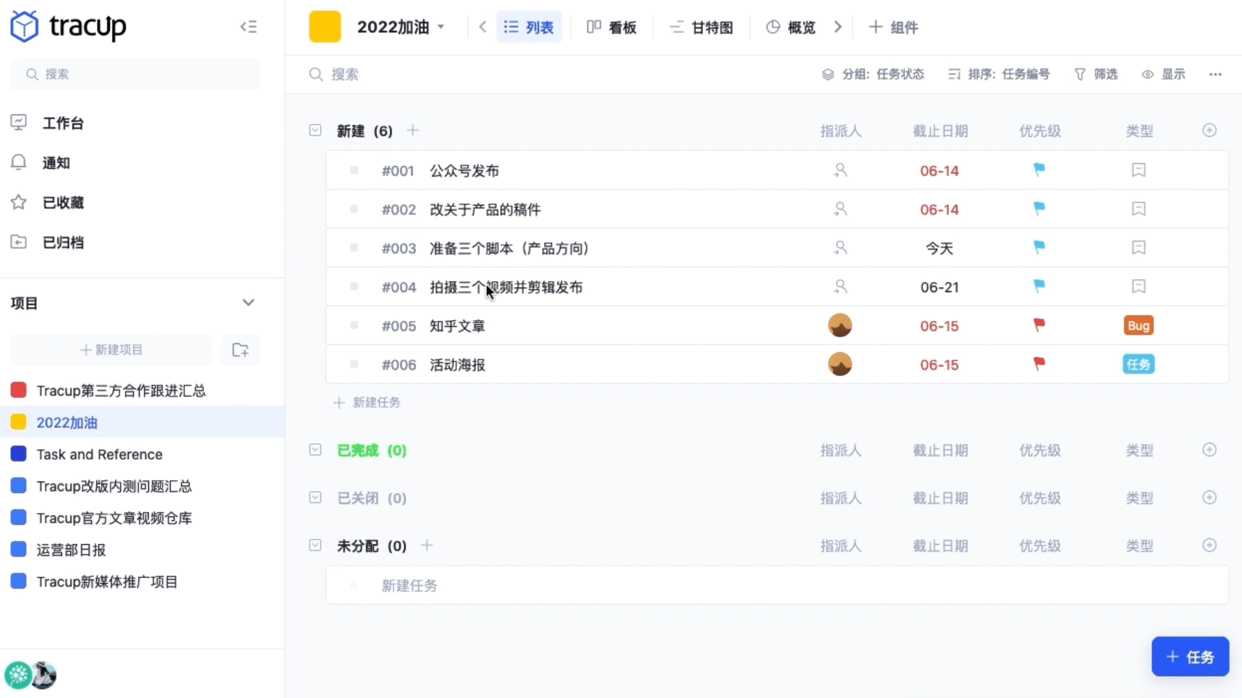Open the 排序:任务编号 sorting dropdown
Image resolution: width=1242 pixels, height=698 pixels.
(x=999, y=74)
